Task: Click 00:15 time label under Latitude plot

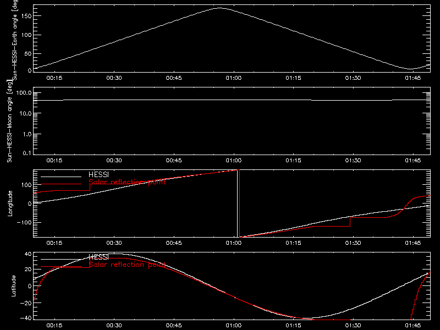Action: pyautogui.click(x=54, y=326)
